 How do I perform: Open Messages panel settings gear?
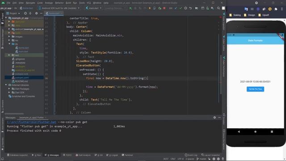click(214, 118)
